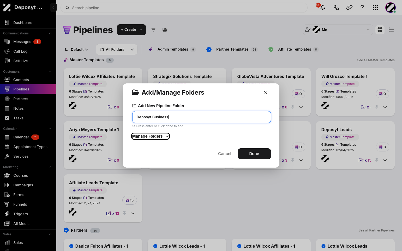Open Triggers in the sidebar
Screen dimensions: 402x251
point(28,214)
